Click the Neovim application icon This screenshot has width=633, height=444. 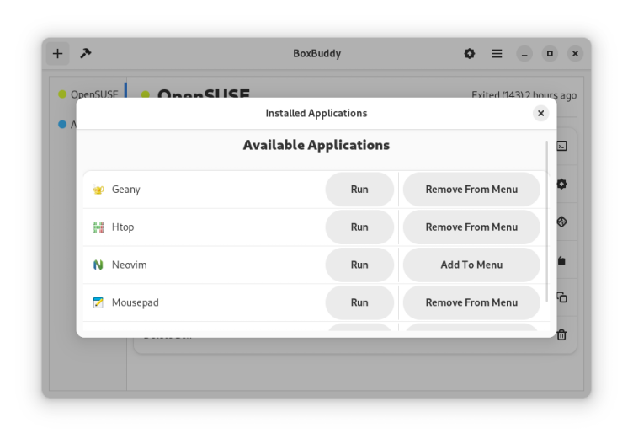(x=98, y=265)
